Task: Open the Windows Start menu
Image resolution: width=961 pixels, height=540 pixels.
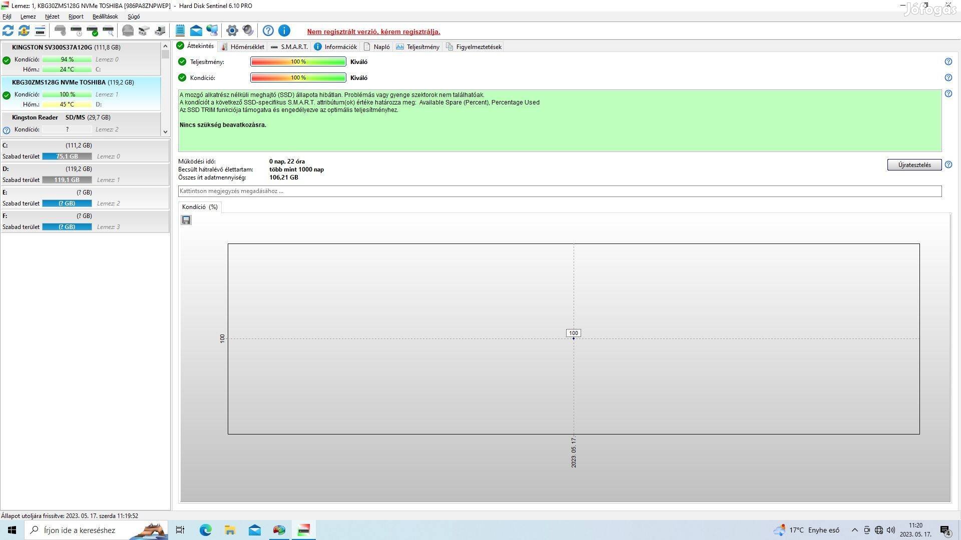Action: coord(12,530)
